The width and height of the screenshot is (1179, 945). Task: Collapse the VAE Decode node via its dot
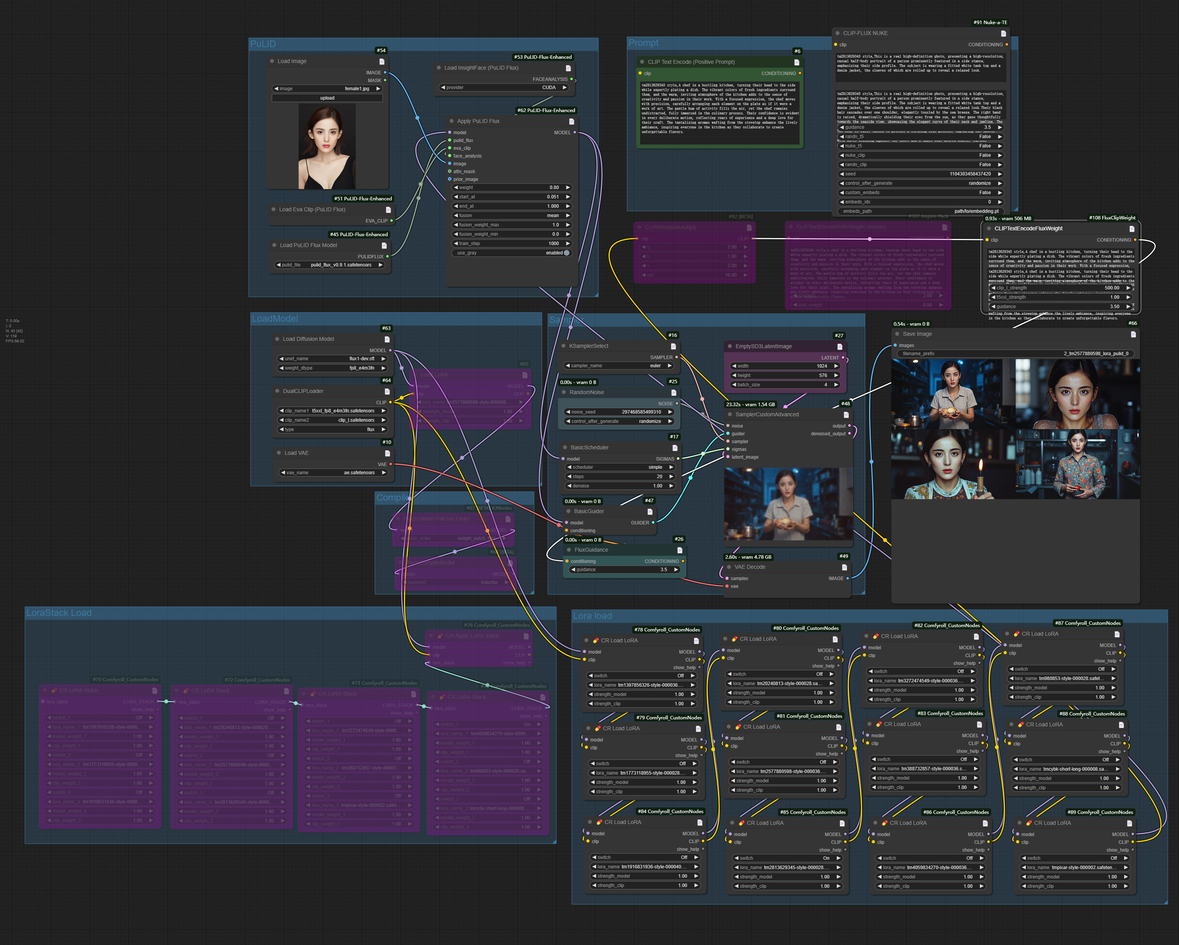(729, 567)
